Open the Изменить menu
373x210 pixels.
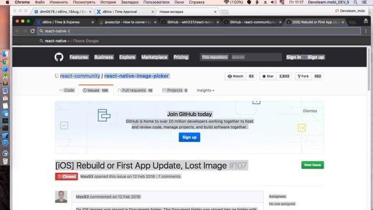(58, 2)
